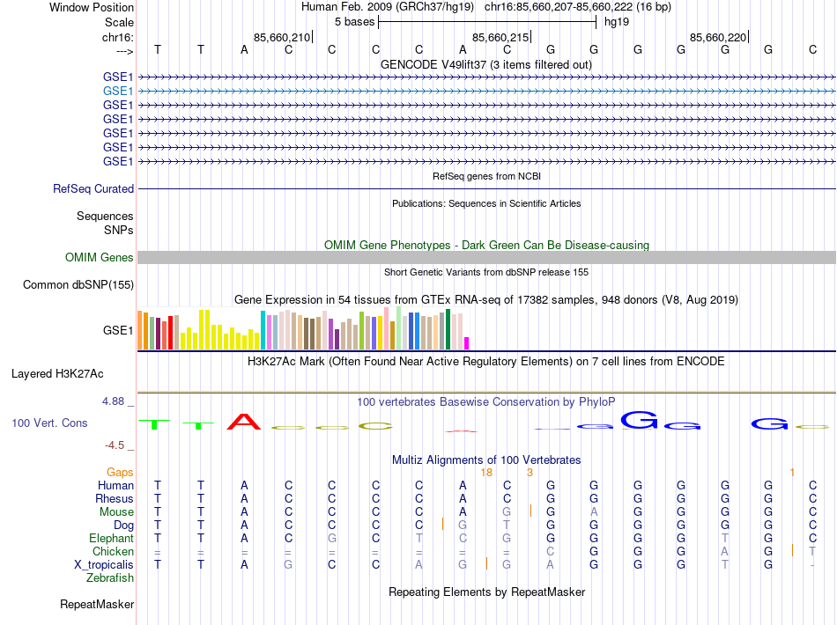The image size is (837, 625).
Task: Click the 'chr16:' ruler label
Action: [118, 37]
